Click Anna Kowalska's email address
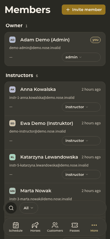110x239 pixels. (42, 97)
